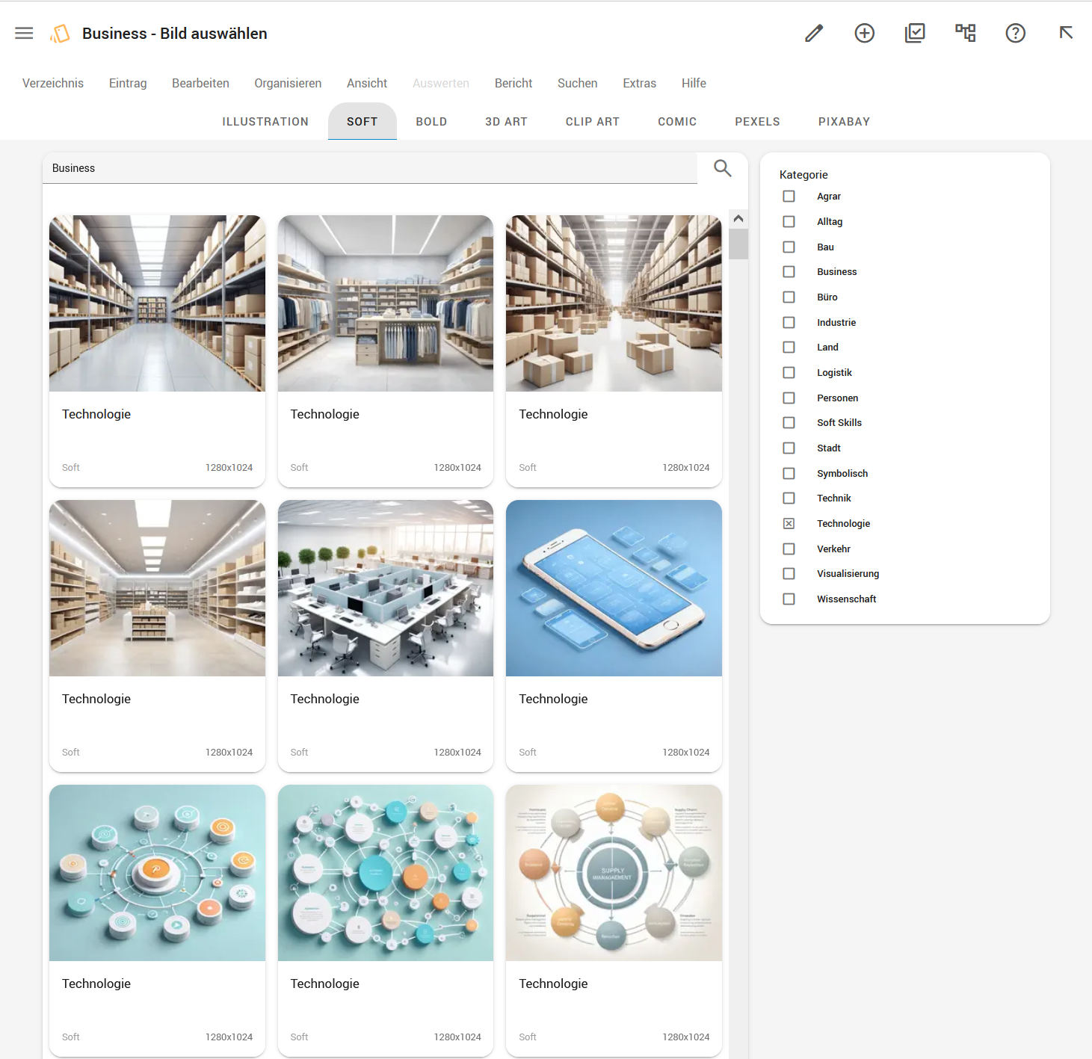Screen dimensions: 1092x1059
Task: Select the Supply Management diagram thumbnail
Action: tap(614, 873)
